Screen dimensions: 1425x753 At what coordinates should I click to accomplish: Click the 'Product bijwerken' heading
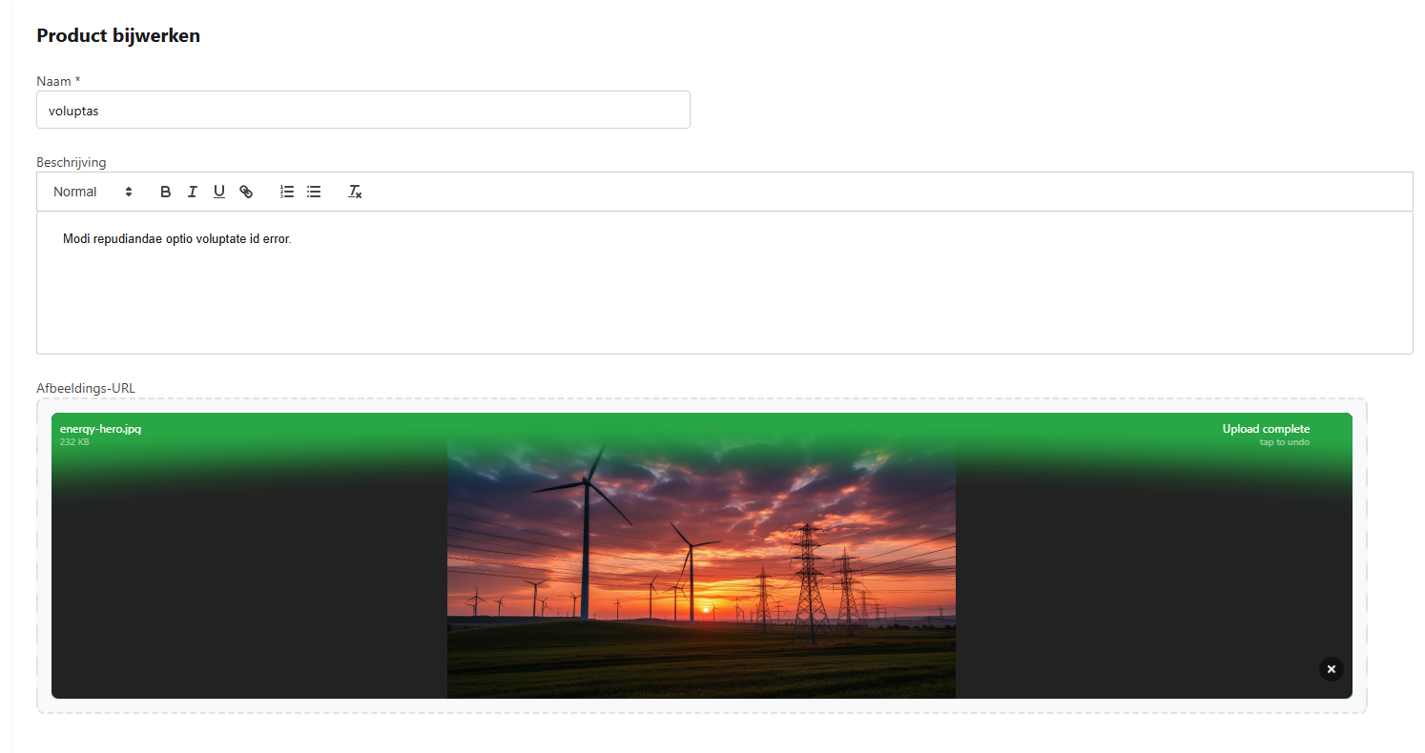pos(118,36)
